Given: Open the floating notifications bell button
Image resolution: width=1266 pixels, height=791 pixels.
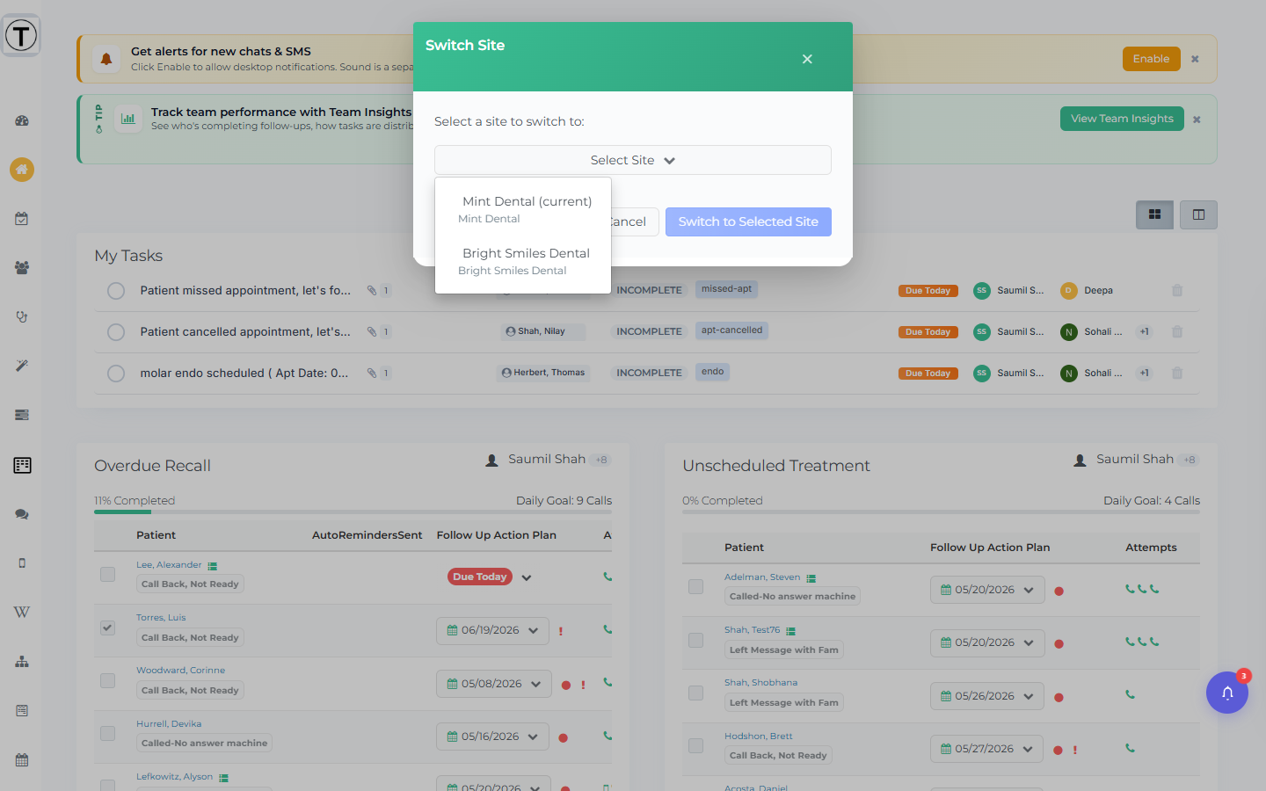Looking at the screenshot, I should (x=1227, y=693).
